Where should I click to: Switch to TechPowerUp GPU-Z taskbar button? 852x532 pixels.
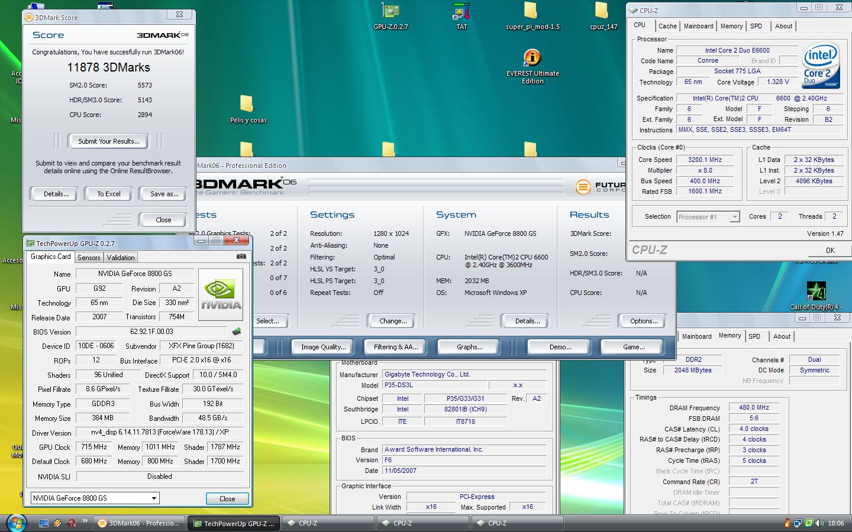233,523
